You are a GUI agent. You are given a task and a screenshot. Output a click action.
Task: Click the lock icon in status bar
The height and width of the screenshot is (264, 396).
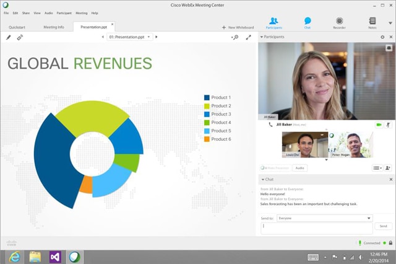click(390, 243)
